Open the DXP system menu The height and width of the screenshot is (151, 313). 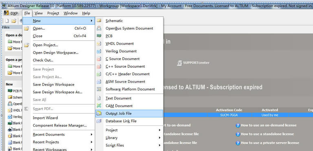pos(11,13)
